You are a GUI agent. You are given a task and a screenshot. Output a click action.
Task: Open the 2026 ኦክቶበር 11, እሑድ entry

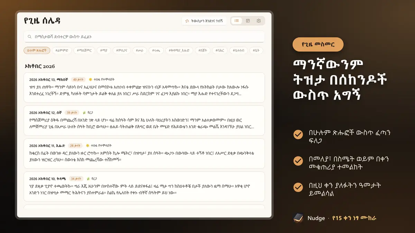[x=144, y=154]
